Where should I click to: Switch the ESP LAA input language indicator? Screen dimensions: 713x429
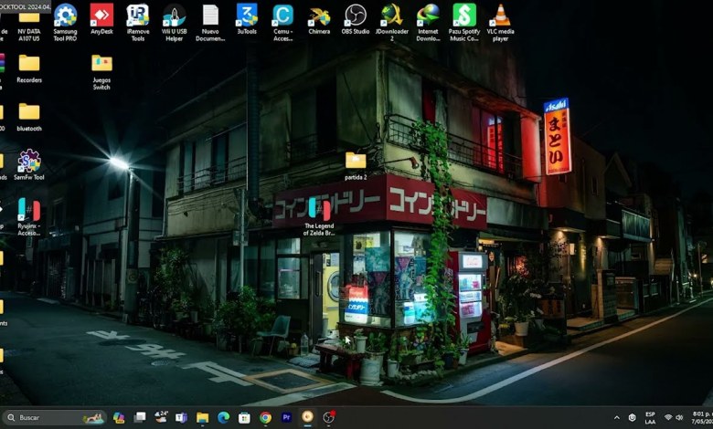point(650,417)
